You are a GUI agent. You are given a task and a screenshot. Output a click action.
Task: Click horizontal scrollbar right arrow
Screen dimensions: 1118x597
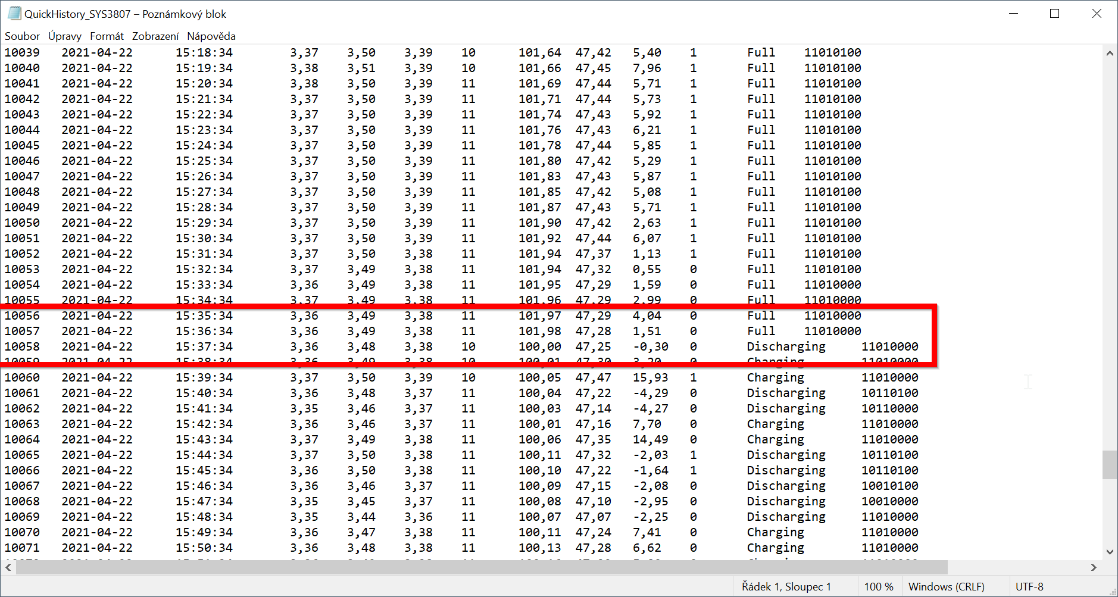pos(1094,567)
